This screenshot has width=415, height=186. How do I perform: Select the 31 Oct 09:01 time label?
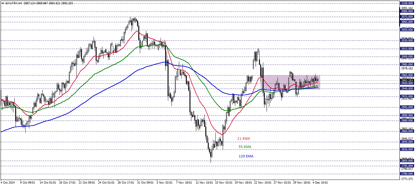[145, 183]
